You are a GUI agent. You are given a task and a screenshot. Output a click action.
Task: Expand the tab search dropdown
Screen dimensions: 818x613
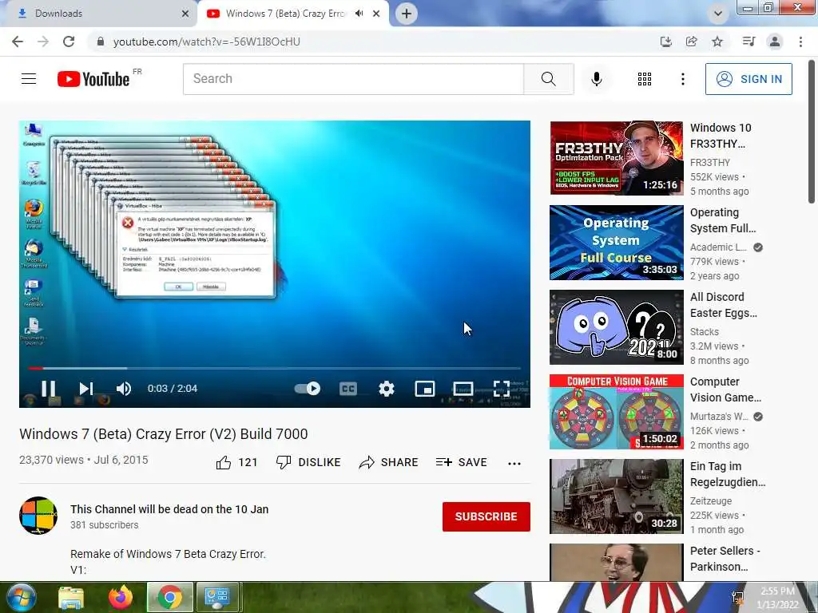(x=718, y=14)
